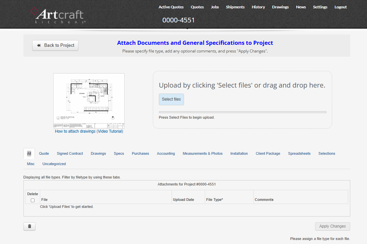367x244 pixels.
Task: Switch to Measurements & Photos tab
Action: coord(203,153)
